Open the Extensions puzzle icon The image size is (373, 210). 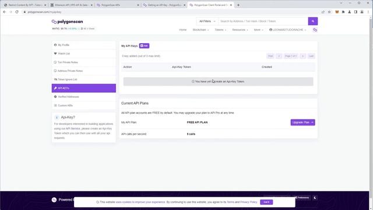point(343,12)
